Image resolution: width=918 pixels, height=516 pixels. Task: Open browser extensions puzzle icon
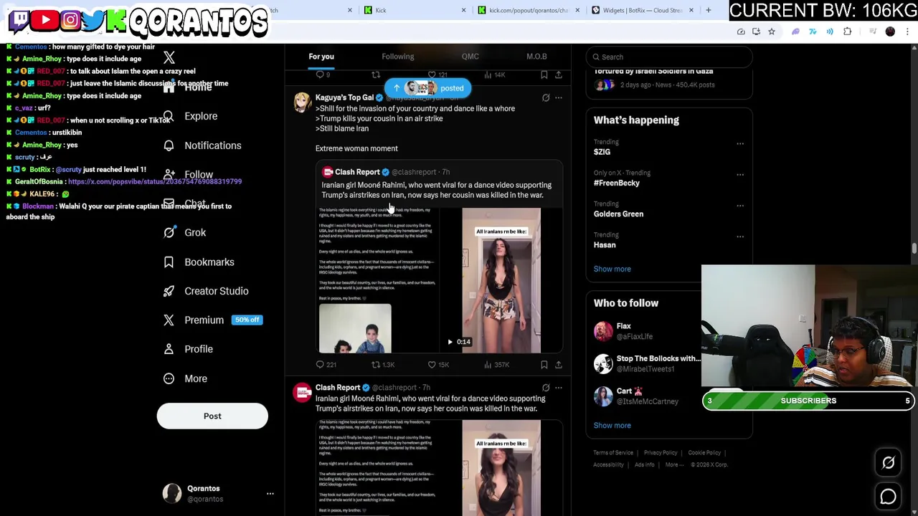(x=848, y=32)
